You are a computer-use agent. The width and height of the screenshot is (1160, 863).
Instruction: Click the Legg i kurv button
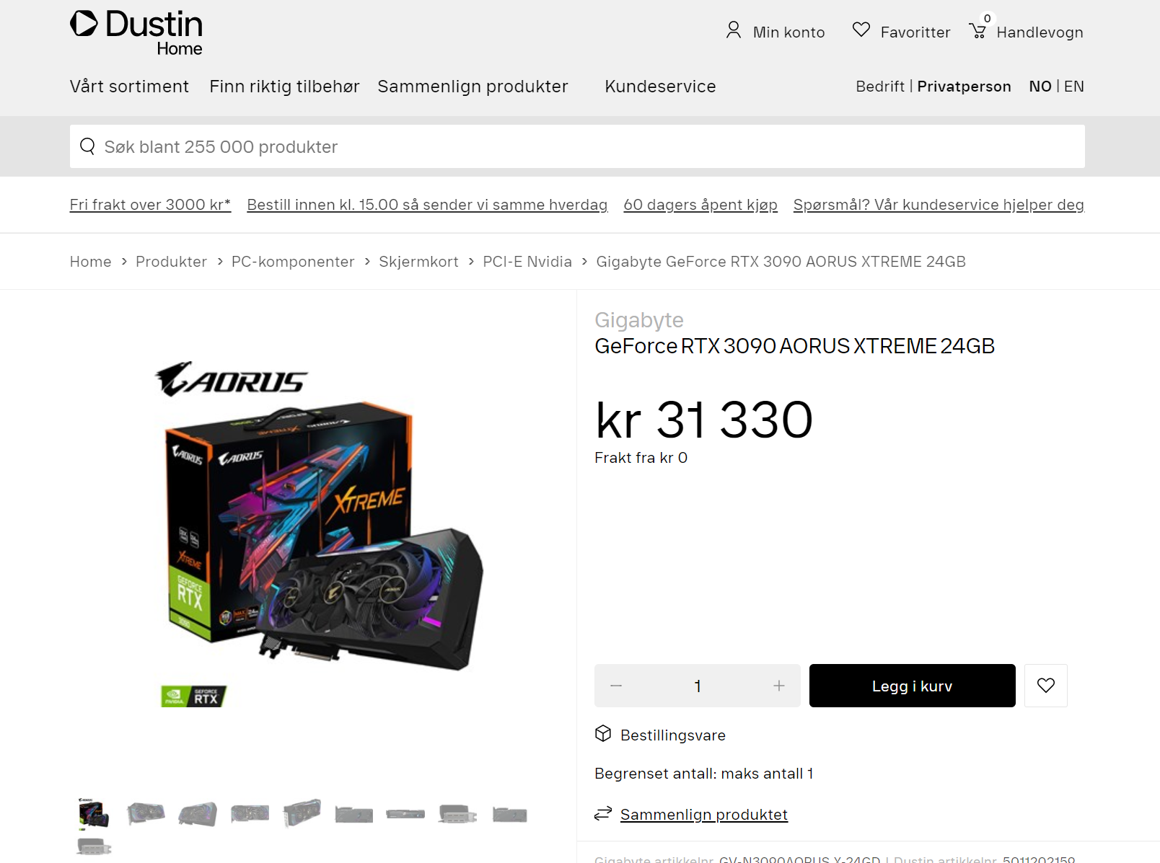[x=912, y=686]
